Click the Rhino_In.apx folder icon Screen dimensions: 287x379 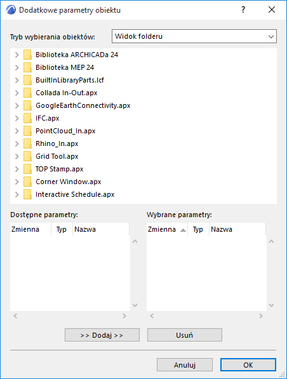(x=27, y=143)
